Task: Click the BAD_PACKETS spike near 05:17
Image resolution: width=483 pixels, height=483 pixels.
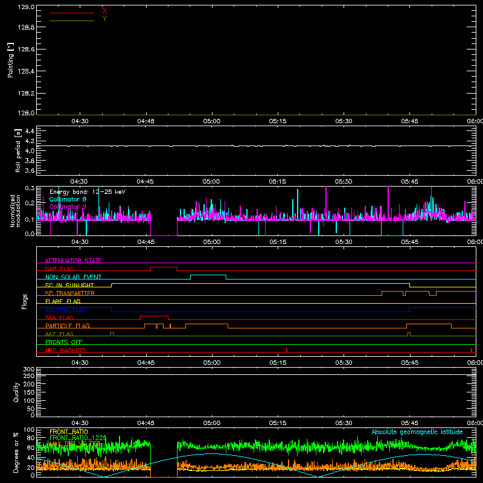Action: (x=287, y=350)
